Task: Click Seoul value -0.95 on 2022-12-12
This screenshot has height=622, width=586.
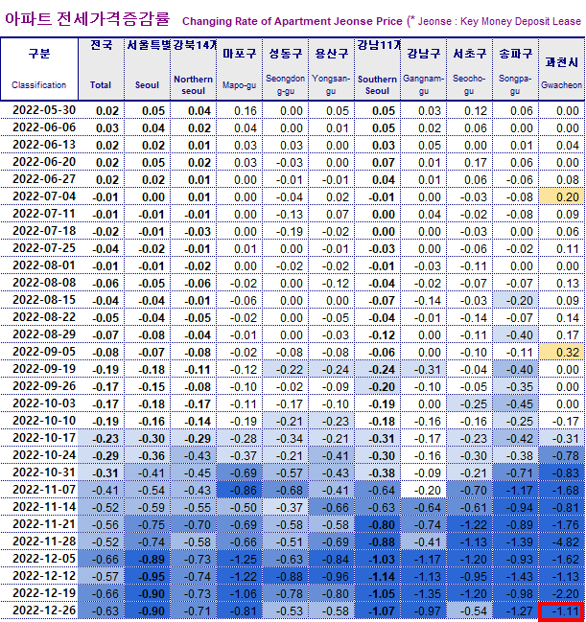Action: point(148,576)
